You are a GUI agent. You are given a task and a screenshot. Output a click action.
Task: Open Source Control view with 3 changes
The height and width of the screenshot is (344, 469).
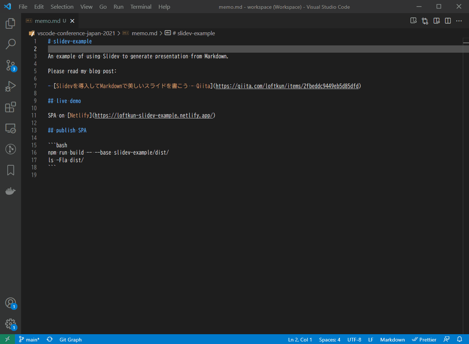(x=11, y=65)
